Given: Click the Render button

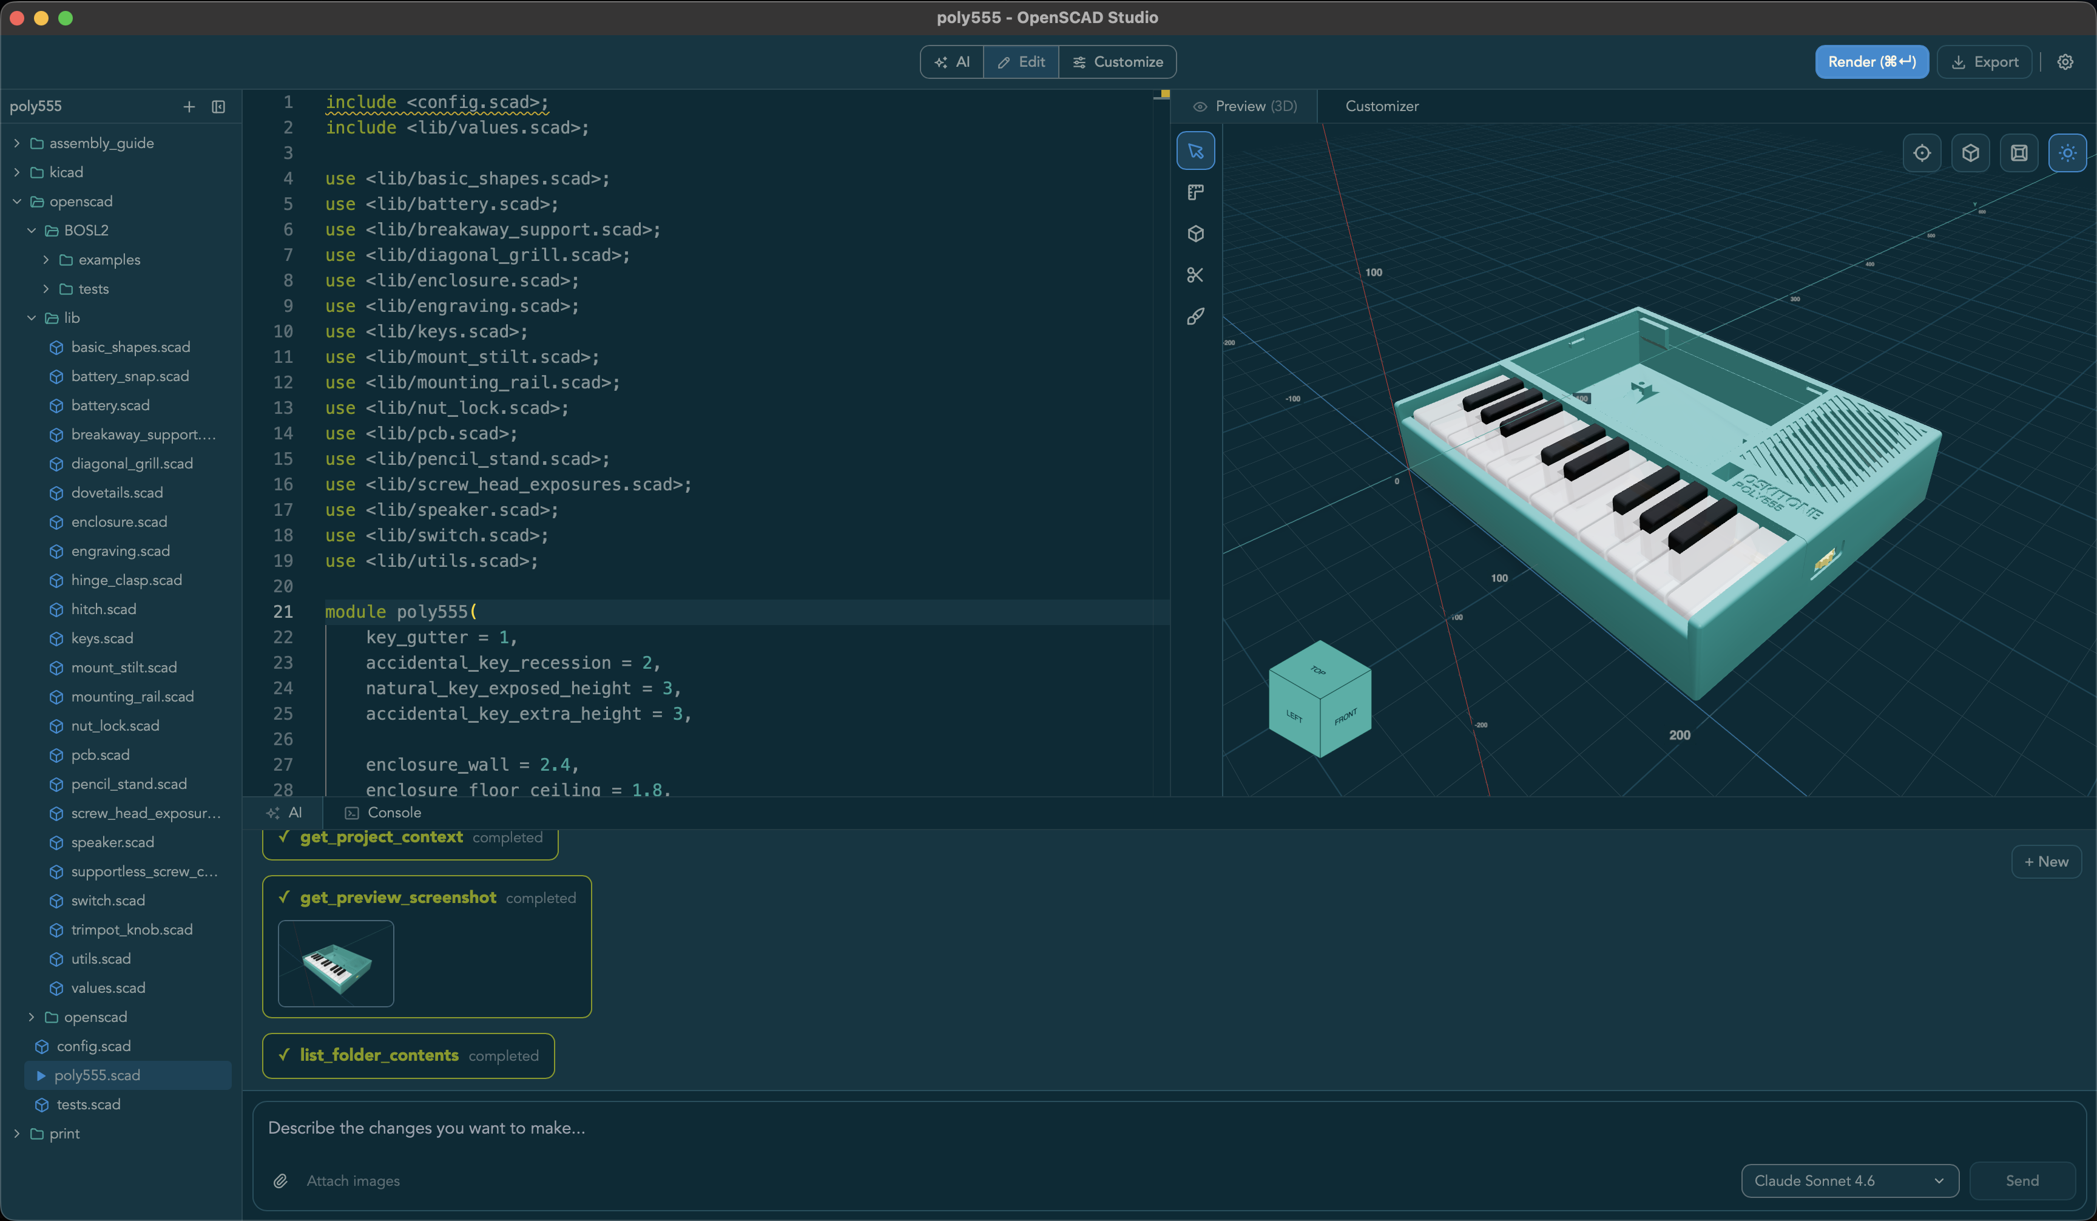Looking at the screenshot, I should [x=1871, y=61].
